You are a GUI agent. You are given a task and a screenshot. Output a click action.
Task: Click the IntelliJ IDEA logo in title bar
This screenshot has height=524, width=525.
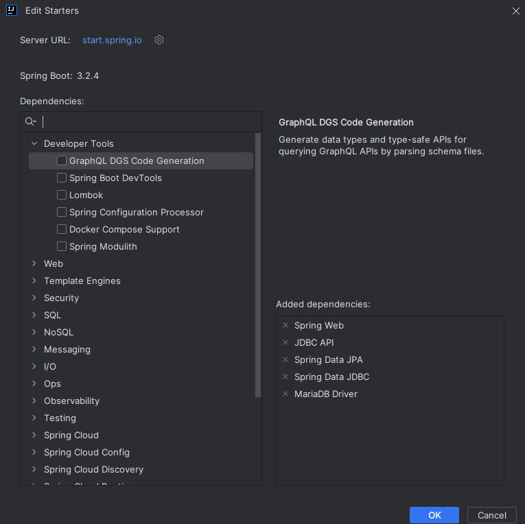click(x=12, y=10)
